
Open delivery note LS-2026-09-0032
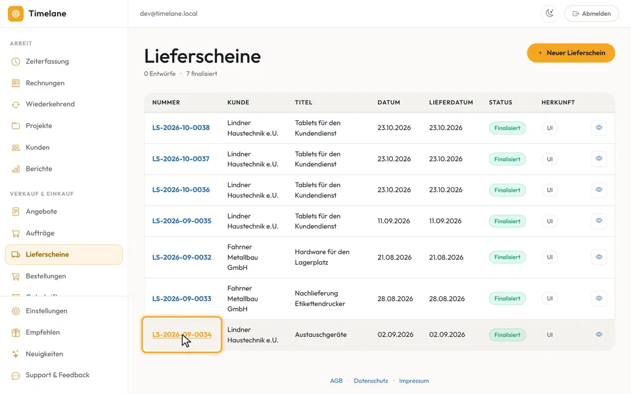coord(181,257)
